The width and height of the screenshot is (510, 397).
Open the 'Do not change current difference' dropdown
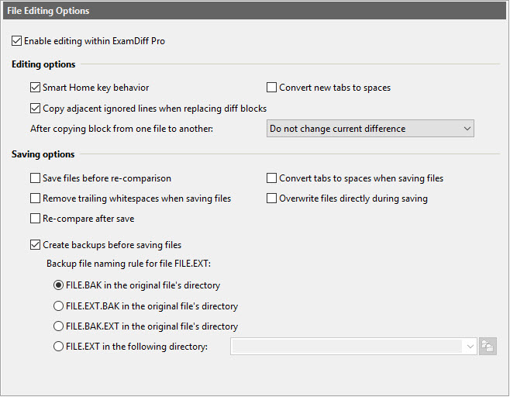click(x=370, y=128)
